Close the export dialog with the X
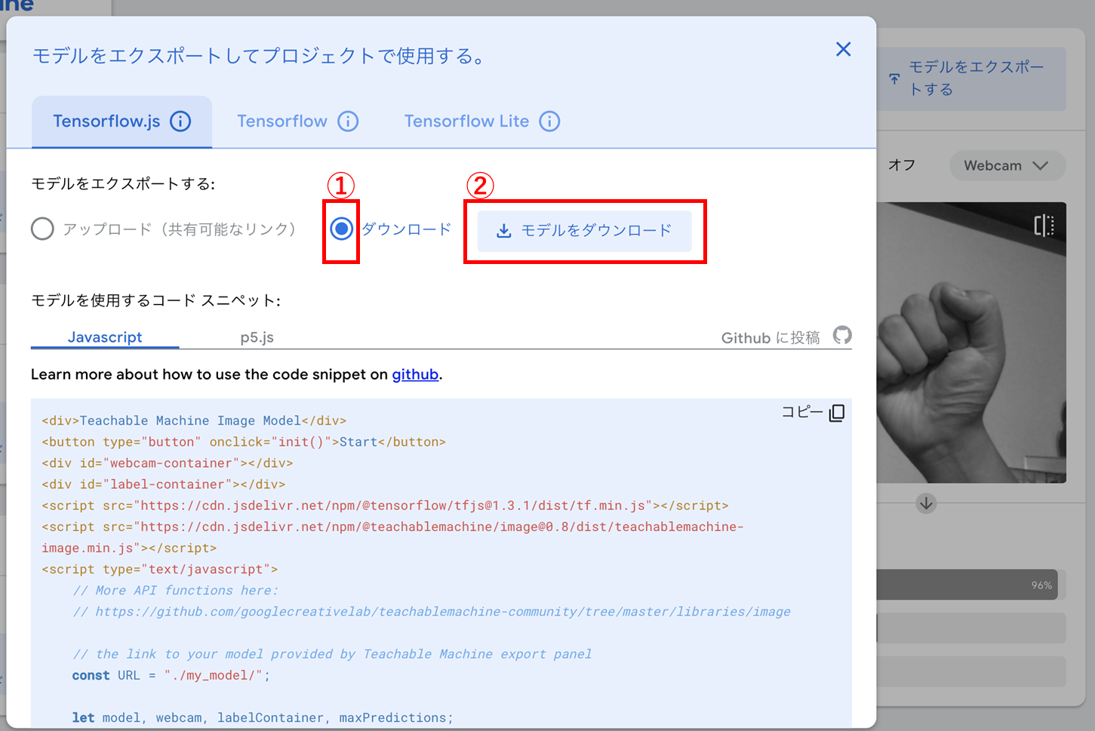Viewport: 1095px width, 731px height. point(844,49)
